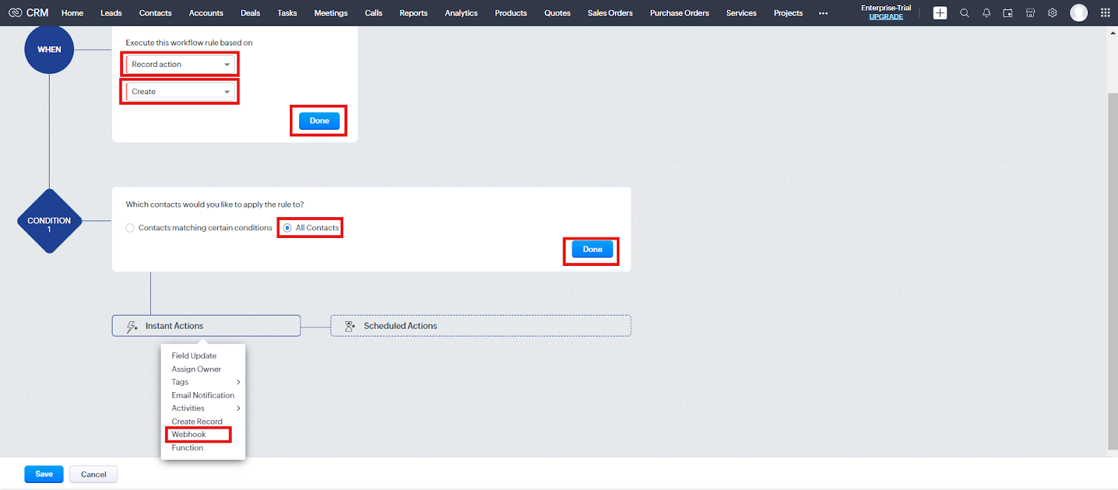The width and height of the screenshot is (1118, 490).
Task: Open the Create dropdown
Action: (180, 91)
